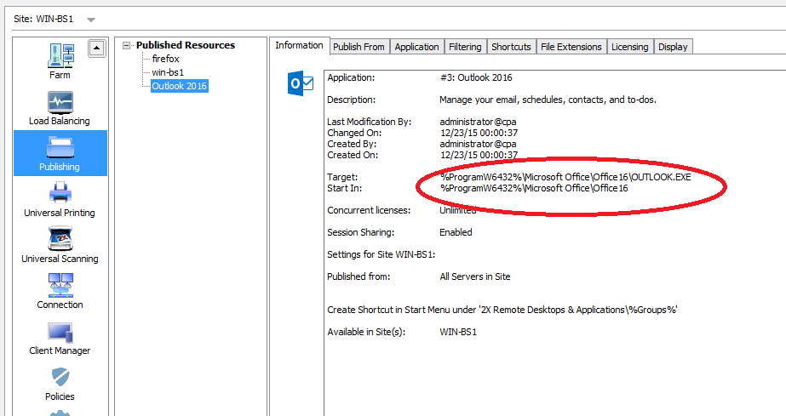Click the 'Enabled' Session Sharing value

tap(456, 232)
